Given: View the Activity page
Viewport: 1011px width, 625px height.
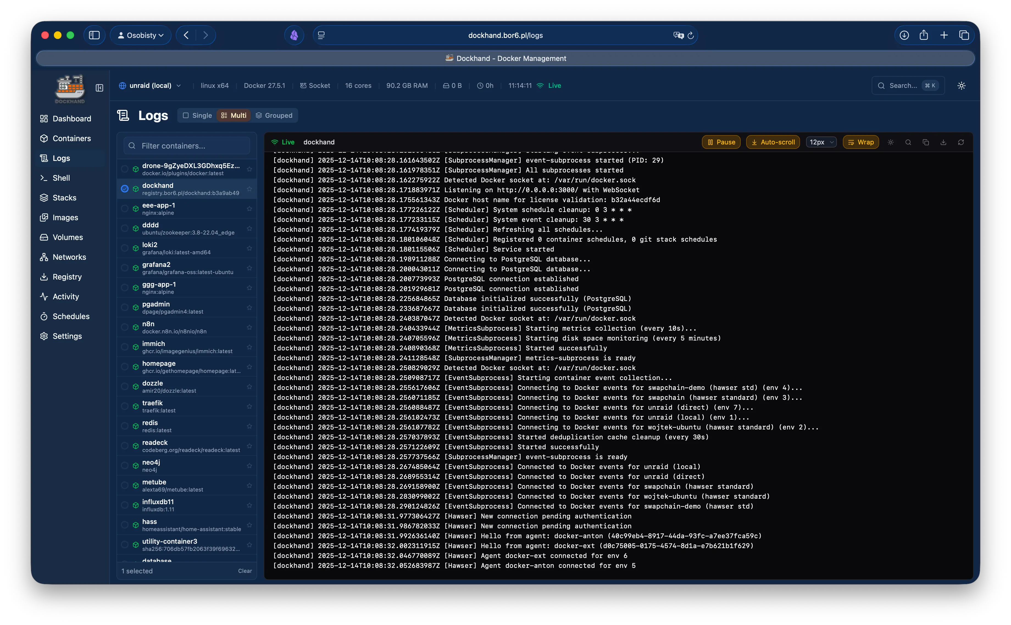Looking at the screenshot, I should [65, 296].
